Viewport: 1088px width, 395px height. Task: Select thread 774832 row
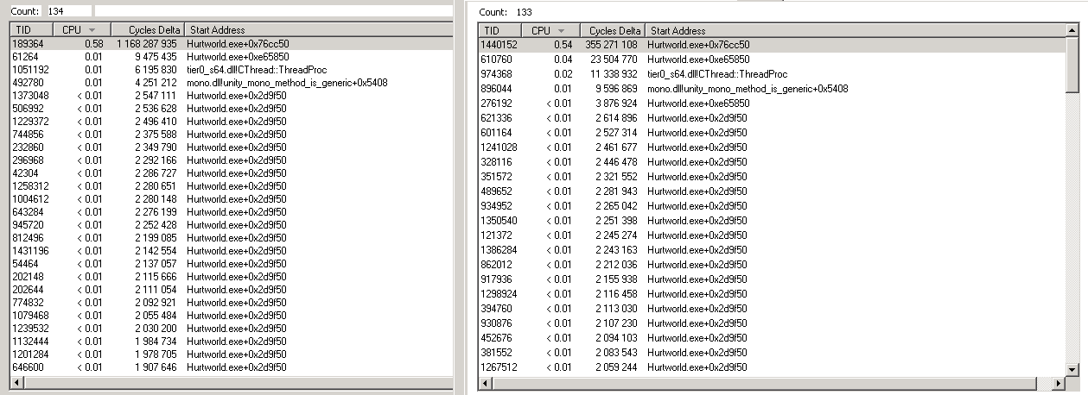pyautogui.click(x=232, y=302)
